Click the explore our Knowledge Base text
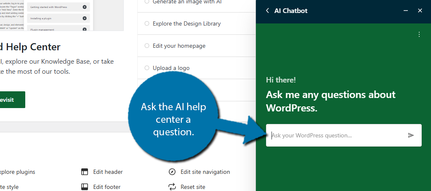The width and height of the screenshot is (431, 191). [x=48, y=62]
